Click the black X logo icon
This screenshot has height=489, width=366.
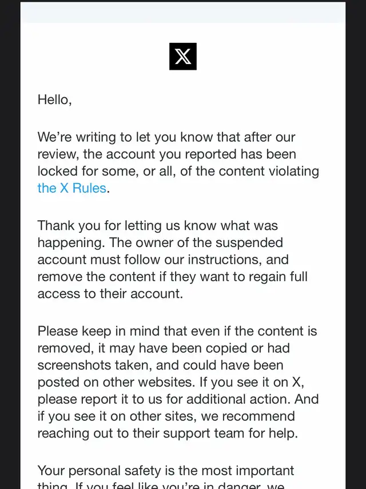tap(182, 57)
